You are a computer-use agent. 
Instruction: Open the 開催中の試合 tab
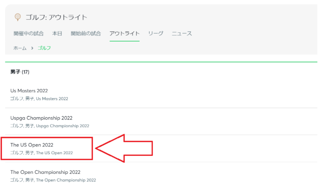(29, 33)
